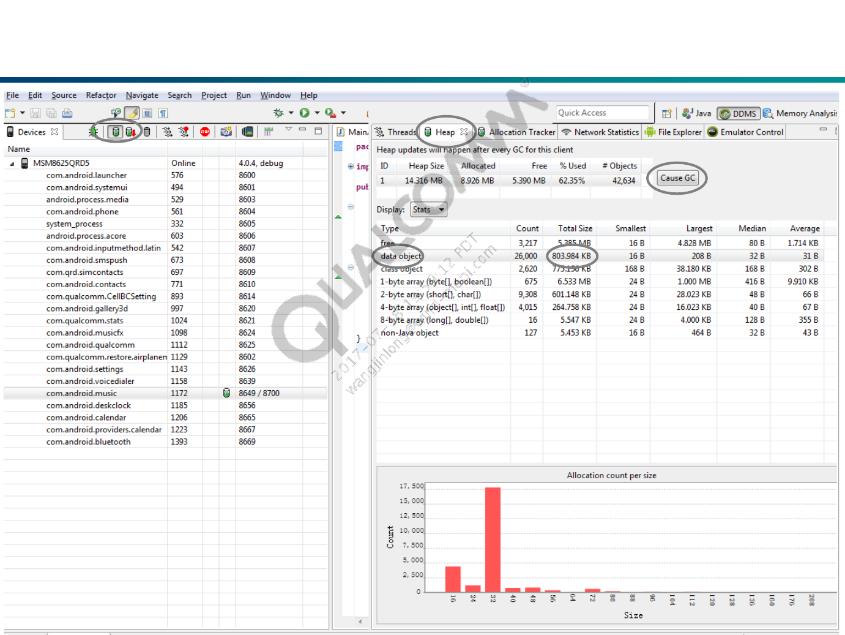
Task: Switch to the File Explorer tab
Action: click(673, 132)
